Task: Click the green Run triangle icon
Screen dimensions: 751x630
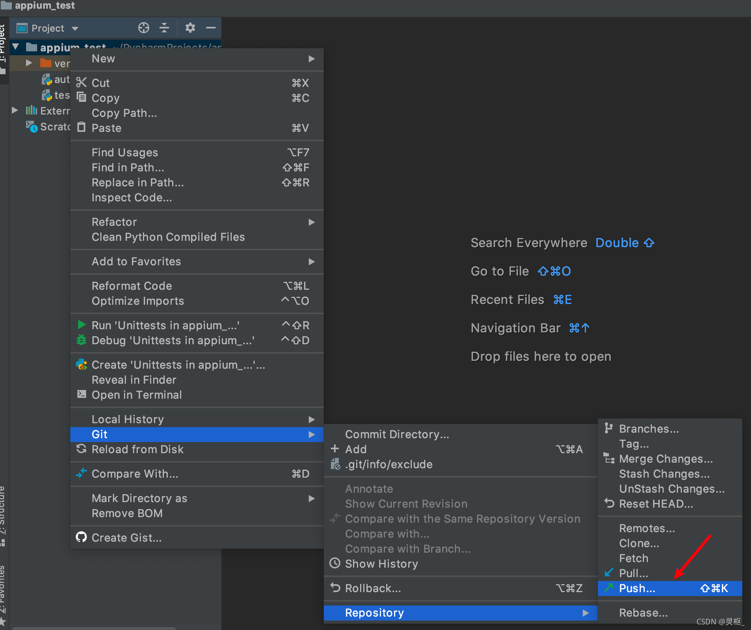Action: (x=82, y=325)
